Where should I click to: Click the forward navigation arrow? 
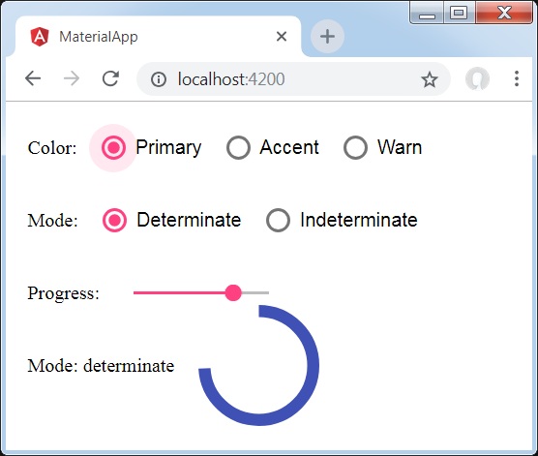click(72, 78)
